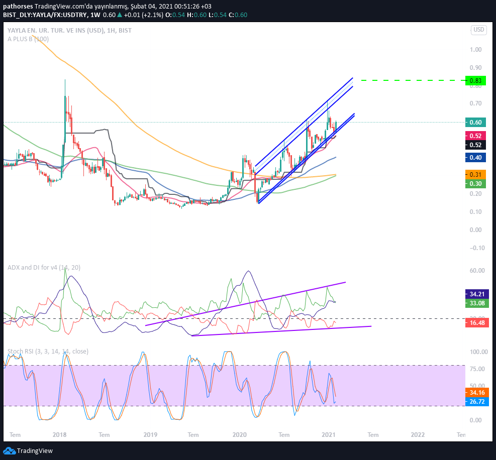
Task: Click the green 0.30 price label
Action: pos(475,184)
